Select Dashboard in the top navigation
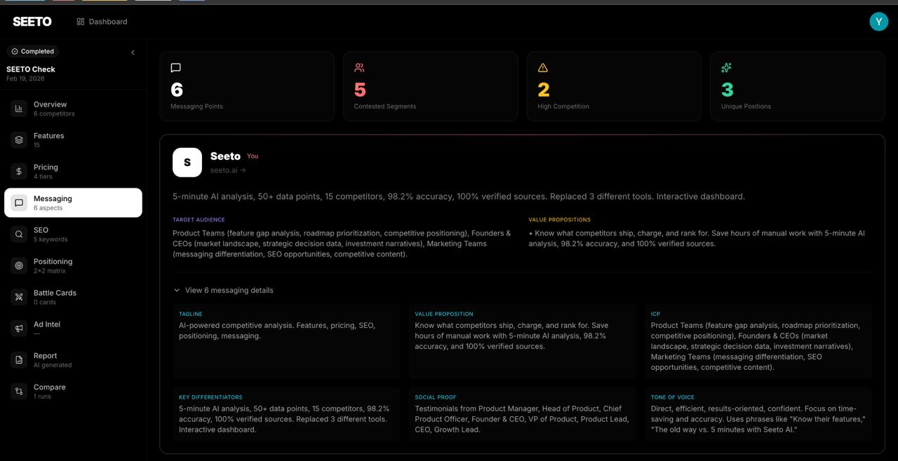898x461 pixels. (107, 21)
